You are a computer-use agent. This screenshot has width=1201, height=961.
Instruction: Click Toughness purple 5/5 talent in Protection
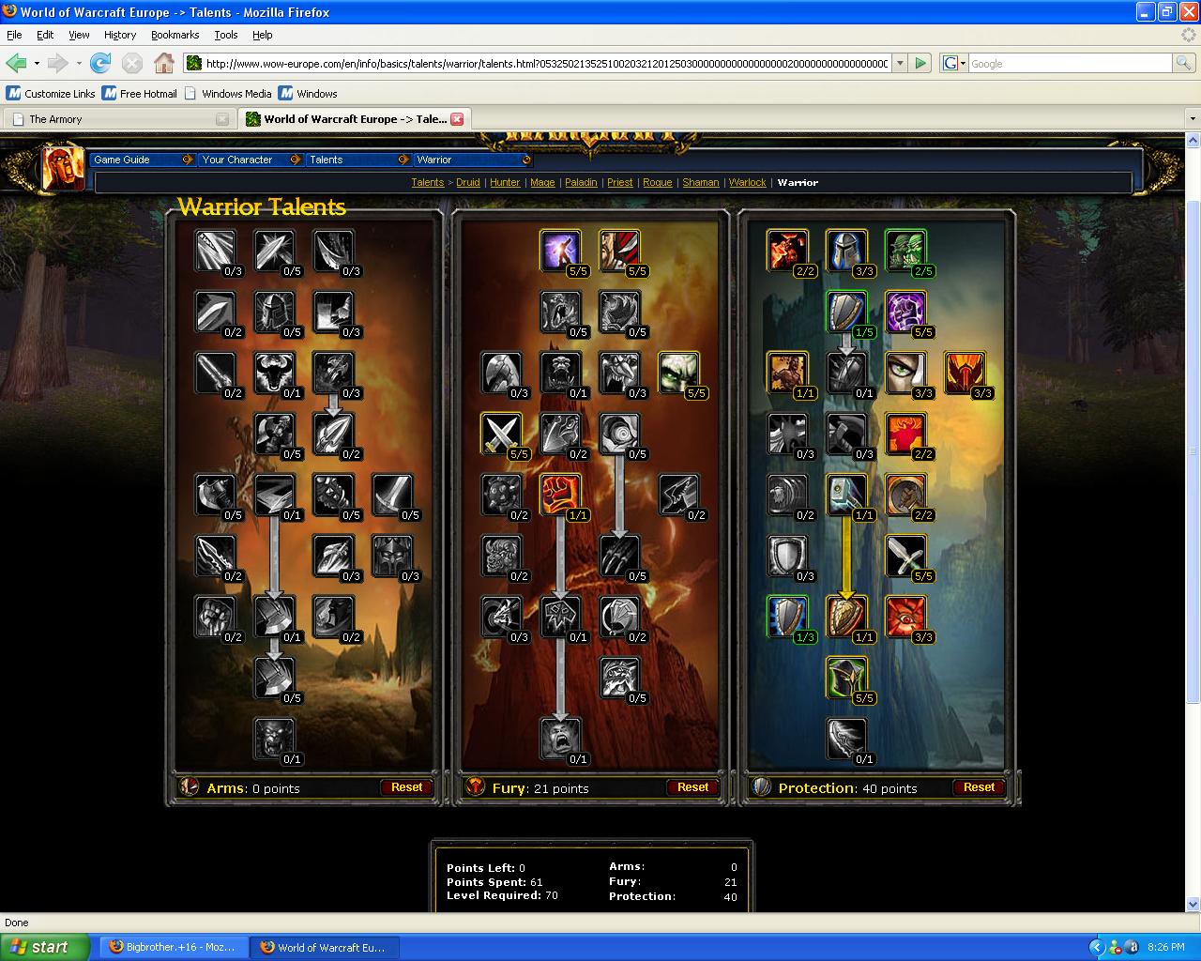click(x=906, y=312)
